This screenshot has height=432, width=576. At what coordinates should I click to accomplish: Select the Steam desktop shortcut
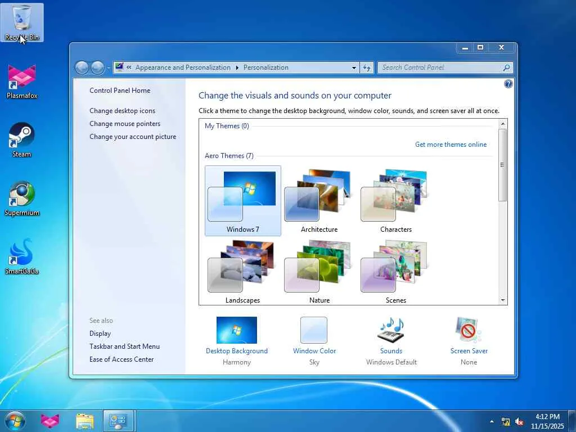[x=22, y=140]
